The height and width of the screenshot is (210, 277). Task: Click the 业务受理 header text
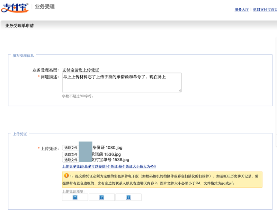pyautogui.click(x=45, y=7)
